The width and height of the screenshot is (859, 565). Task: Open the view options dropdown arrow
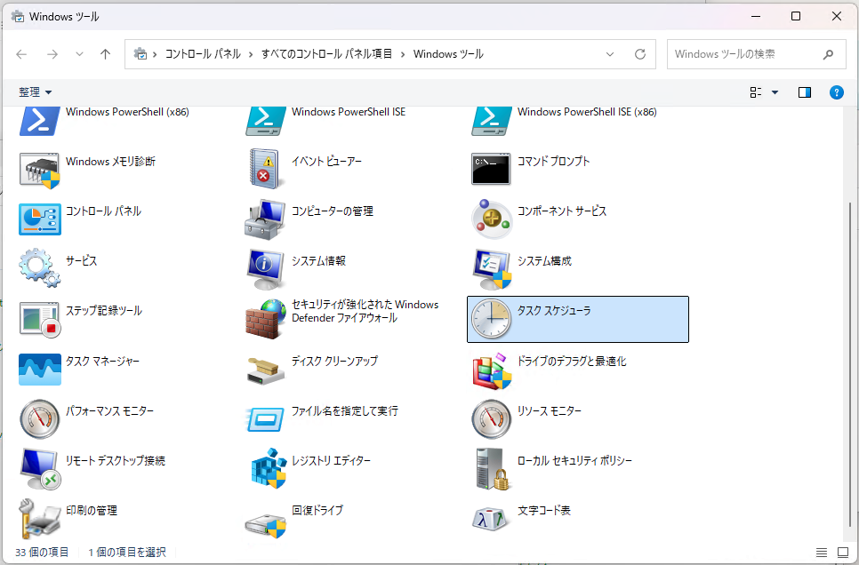[775, 92]
